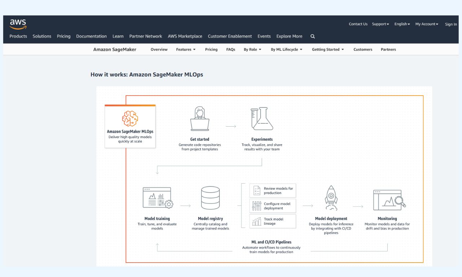Click the 'Monitoring' label
The image size is (462, 277).
(x=387, y=219)
